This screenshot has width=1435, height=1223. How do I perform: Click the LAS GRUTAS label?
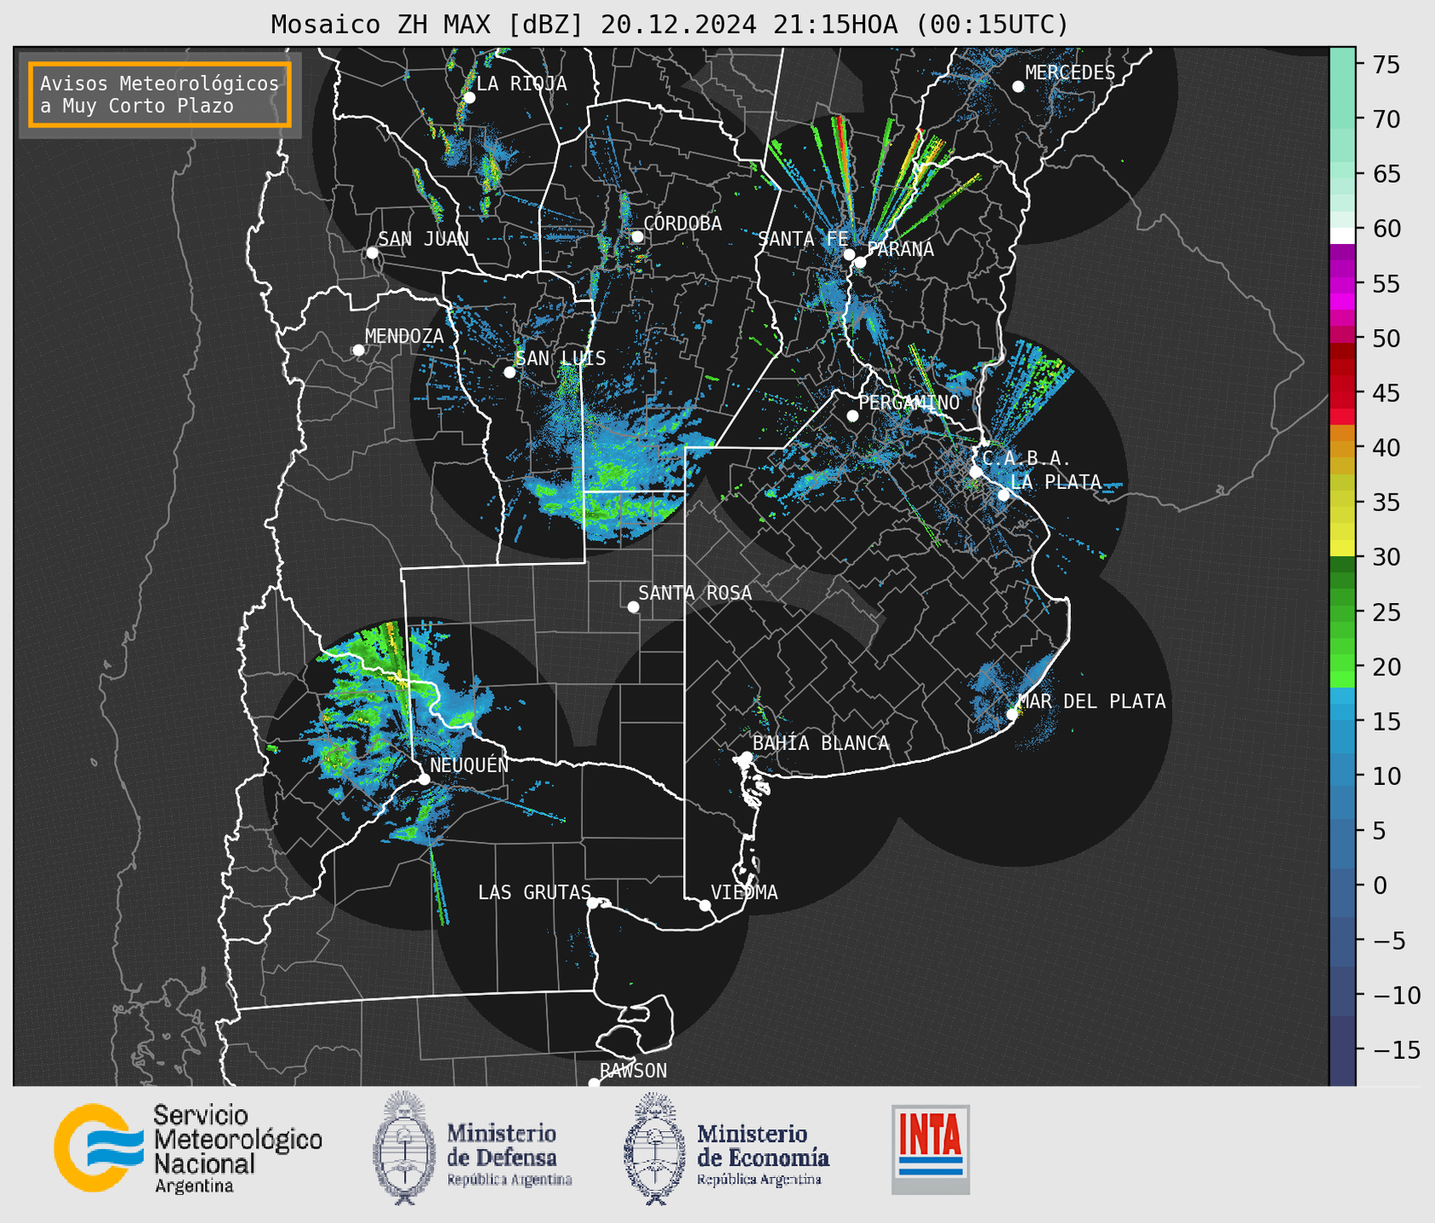534,892
